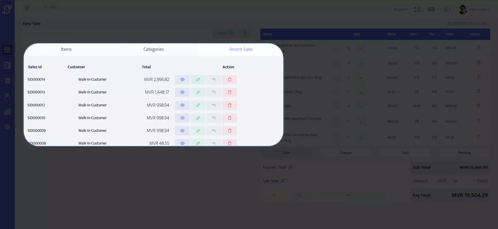
Task: Toggle fullscreen mode icon in header
Action: [417, 10]
